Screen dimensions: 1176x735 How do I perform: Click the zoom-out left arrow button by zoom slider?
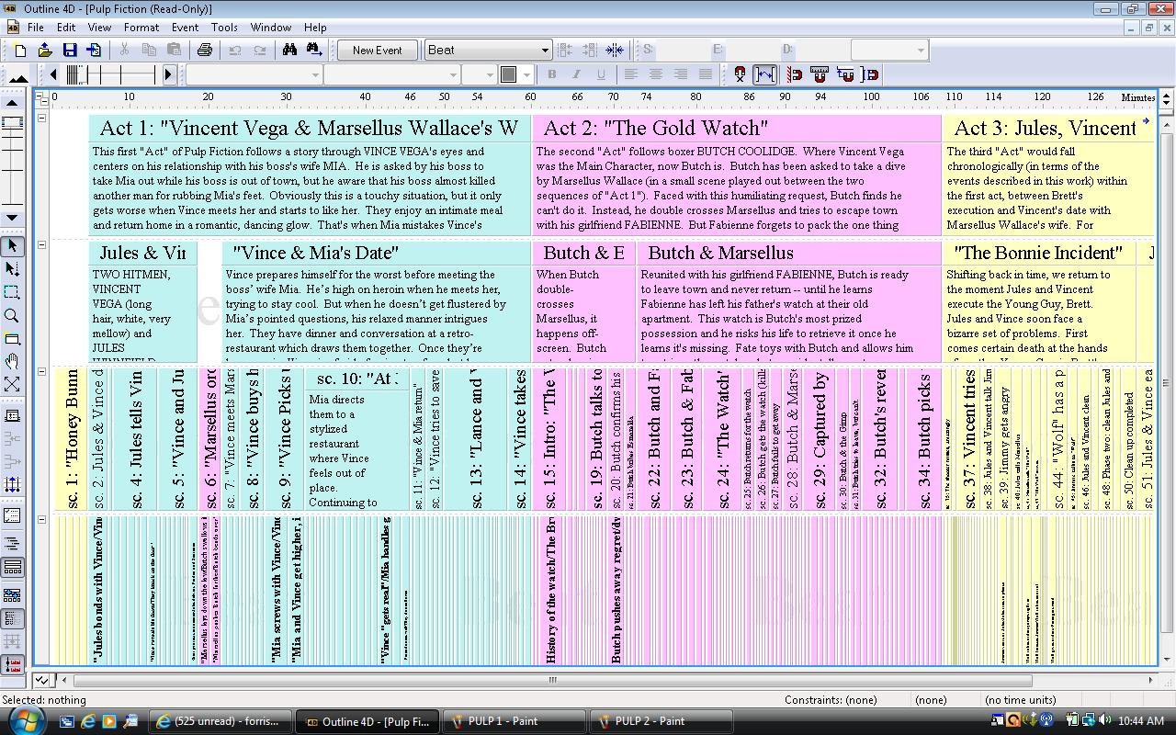click(53, 74)
